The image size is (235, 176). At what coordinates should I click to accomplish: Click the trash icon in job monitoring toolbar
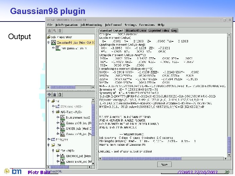60,95
